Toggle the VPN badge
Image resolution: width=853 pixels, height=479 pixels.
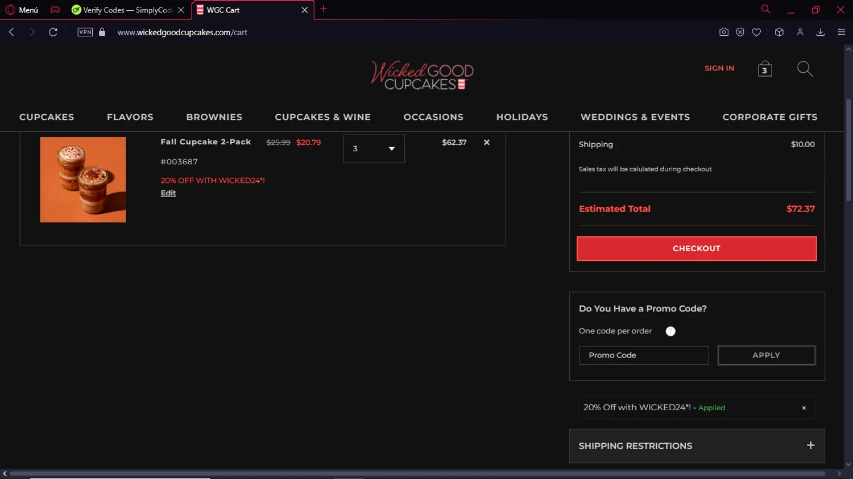[x=85, y=32]
